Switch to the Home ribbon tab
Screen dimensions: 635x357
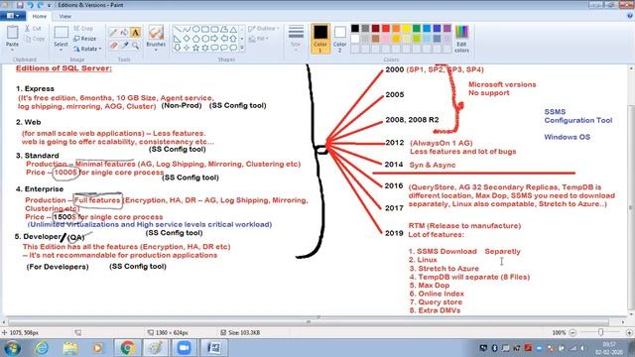40,16
